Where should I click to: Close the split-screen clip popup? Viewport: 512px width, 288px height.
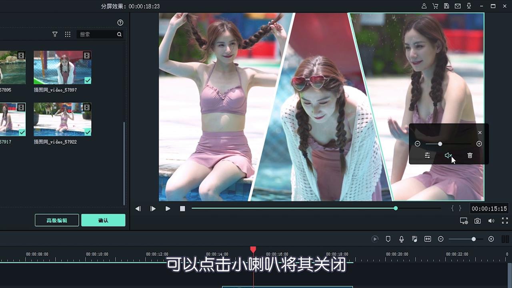480,133
